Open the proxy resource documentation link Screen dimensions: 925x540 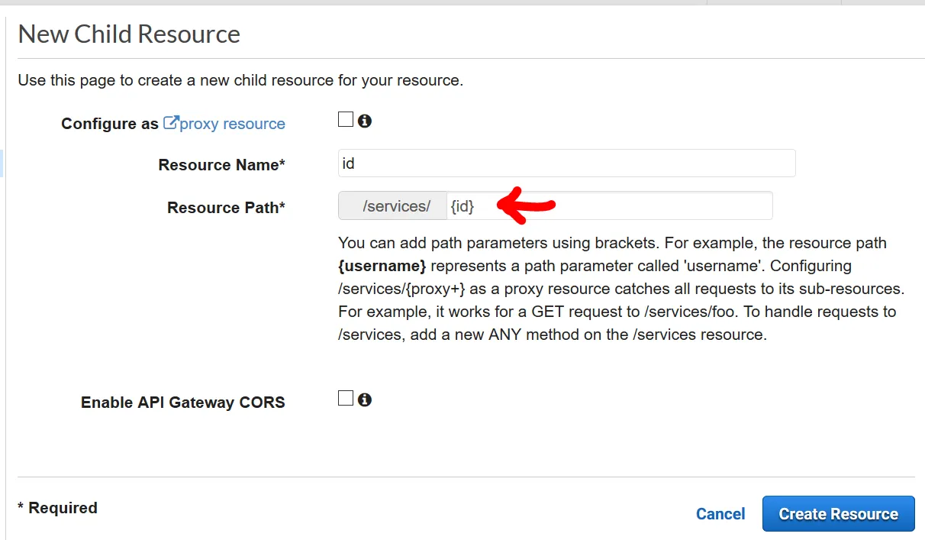pos(232,124)
